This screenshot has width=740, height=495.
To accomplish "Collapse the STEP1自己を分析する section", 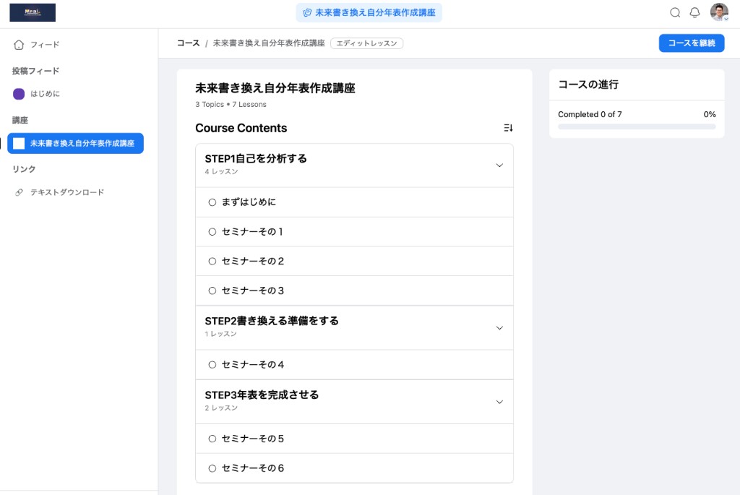I will (x=499, y=165).
